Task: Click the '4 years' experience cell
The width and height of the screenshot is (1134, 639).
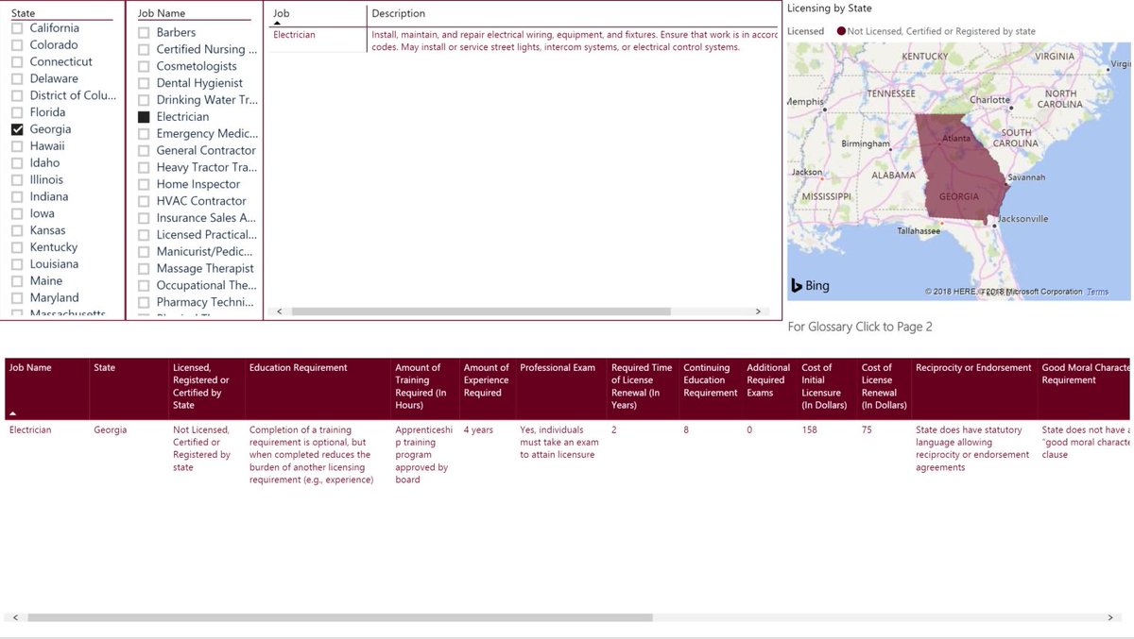Action: (478, 430)
